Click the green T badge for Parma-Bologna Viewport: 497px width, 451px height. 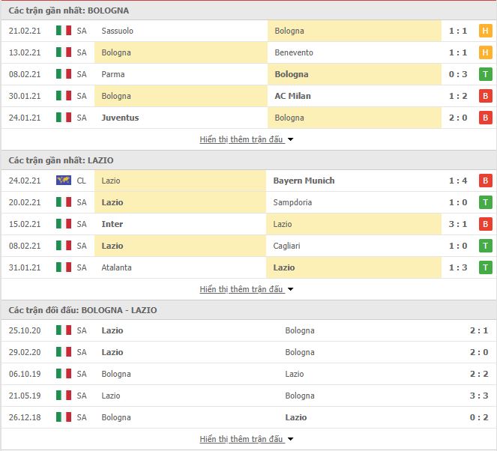pos(485,74)
